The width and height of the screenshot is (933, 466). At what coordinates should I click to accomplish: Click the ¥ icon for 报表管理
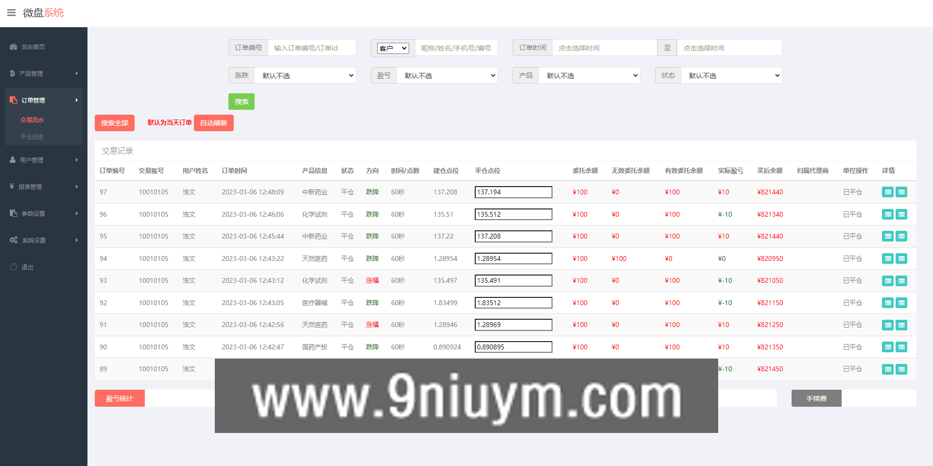coord(13,186)
